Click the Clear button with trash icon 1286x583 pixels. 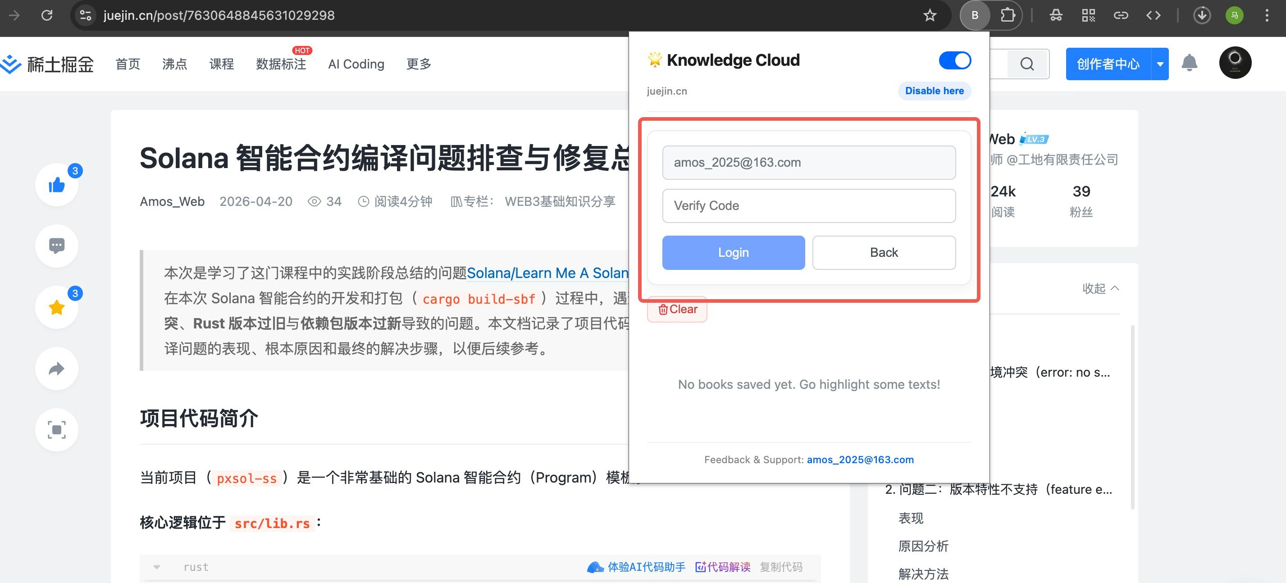click(677, 310)
